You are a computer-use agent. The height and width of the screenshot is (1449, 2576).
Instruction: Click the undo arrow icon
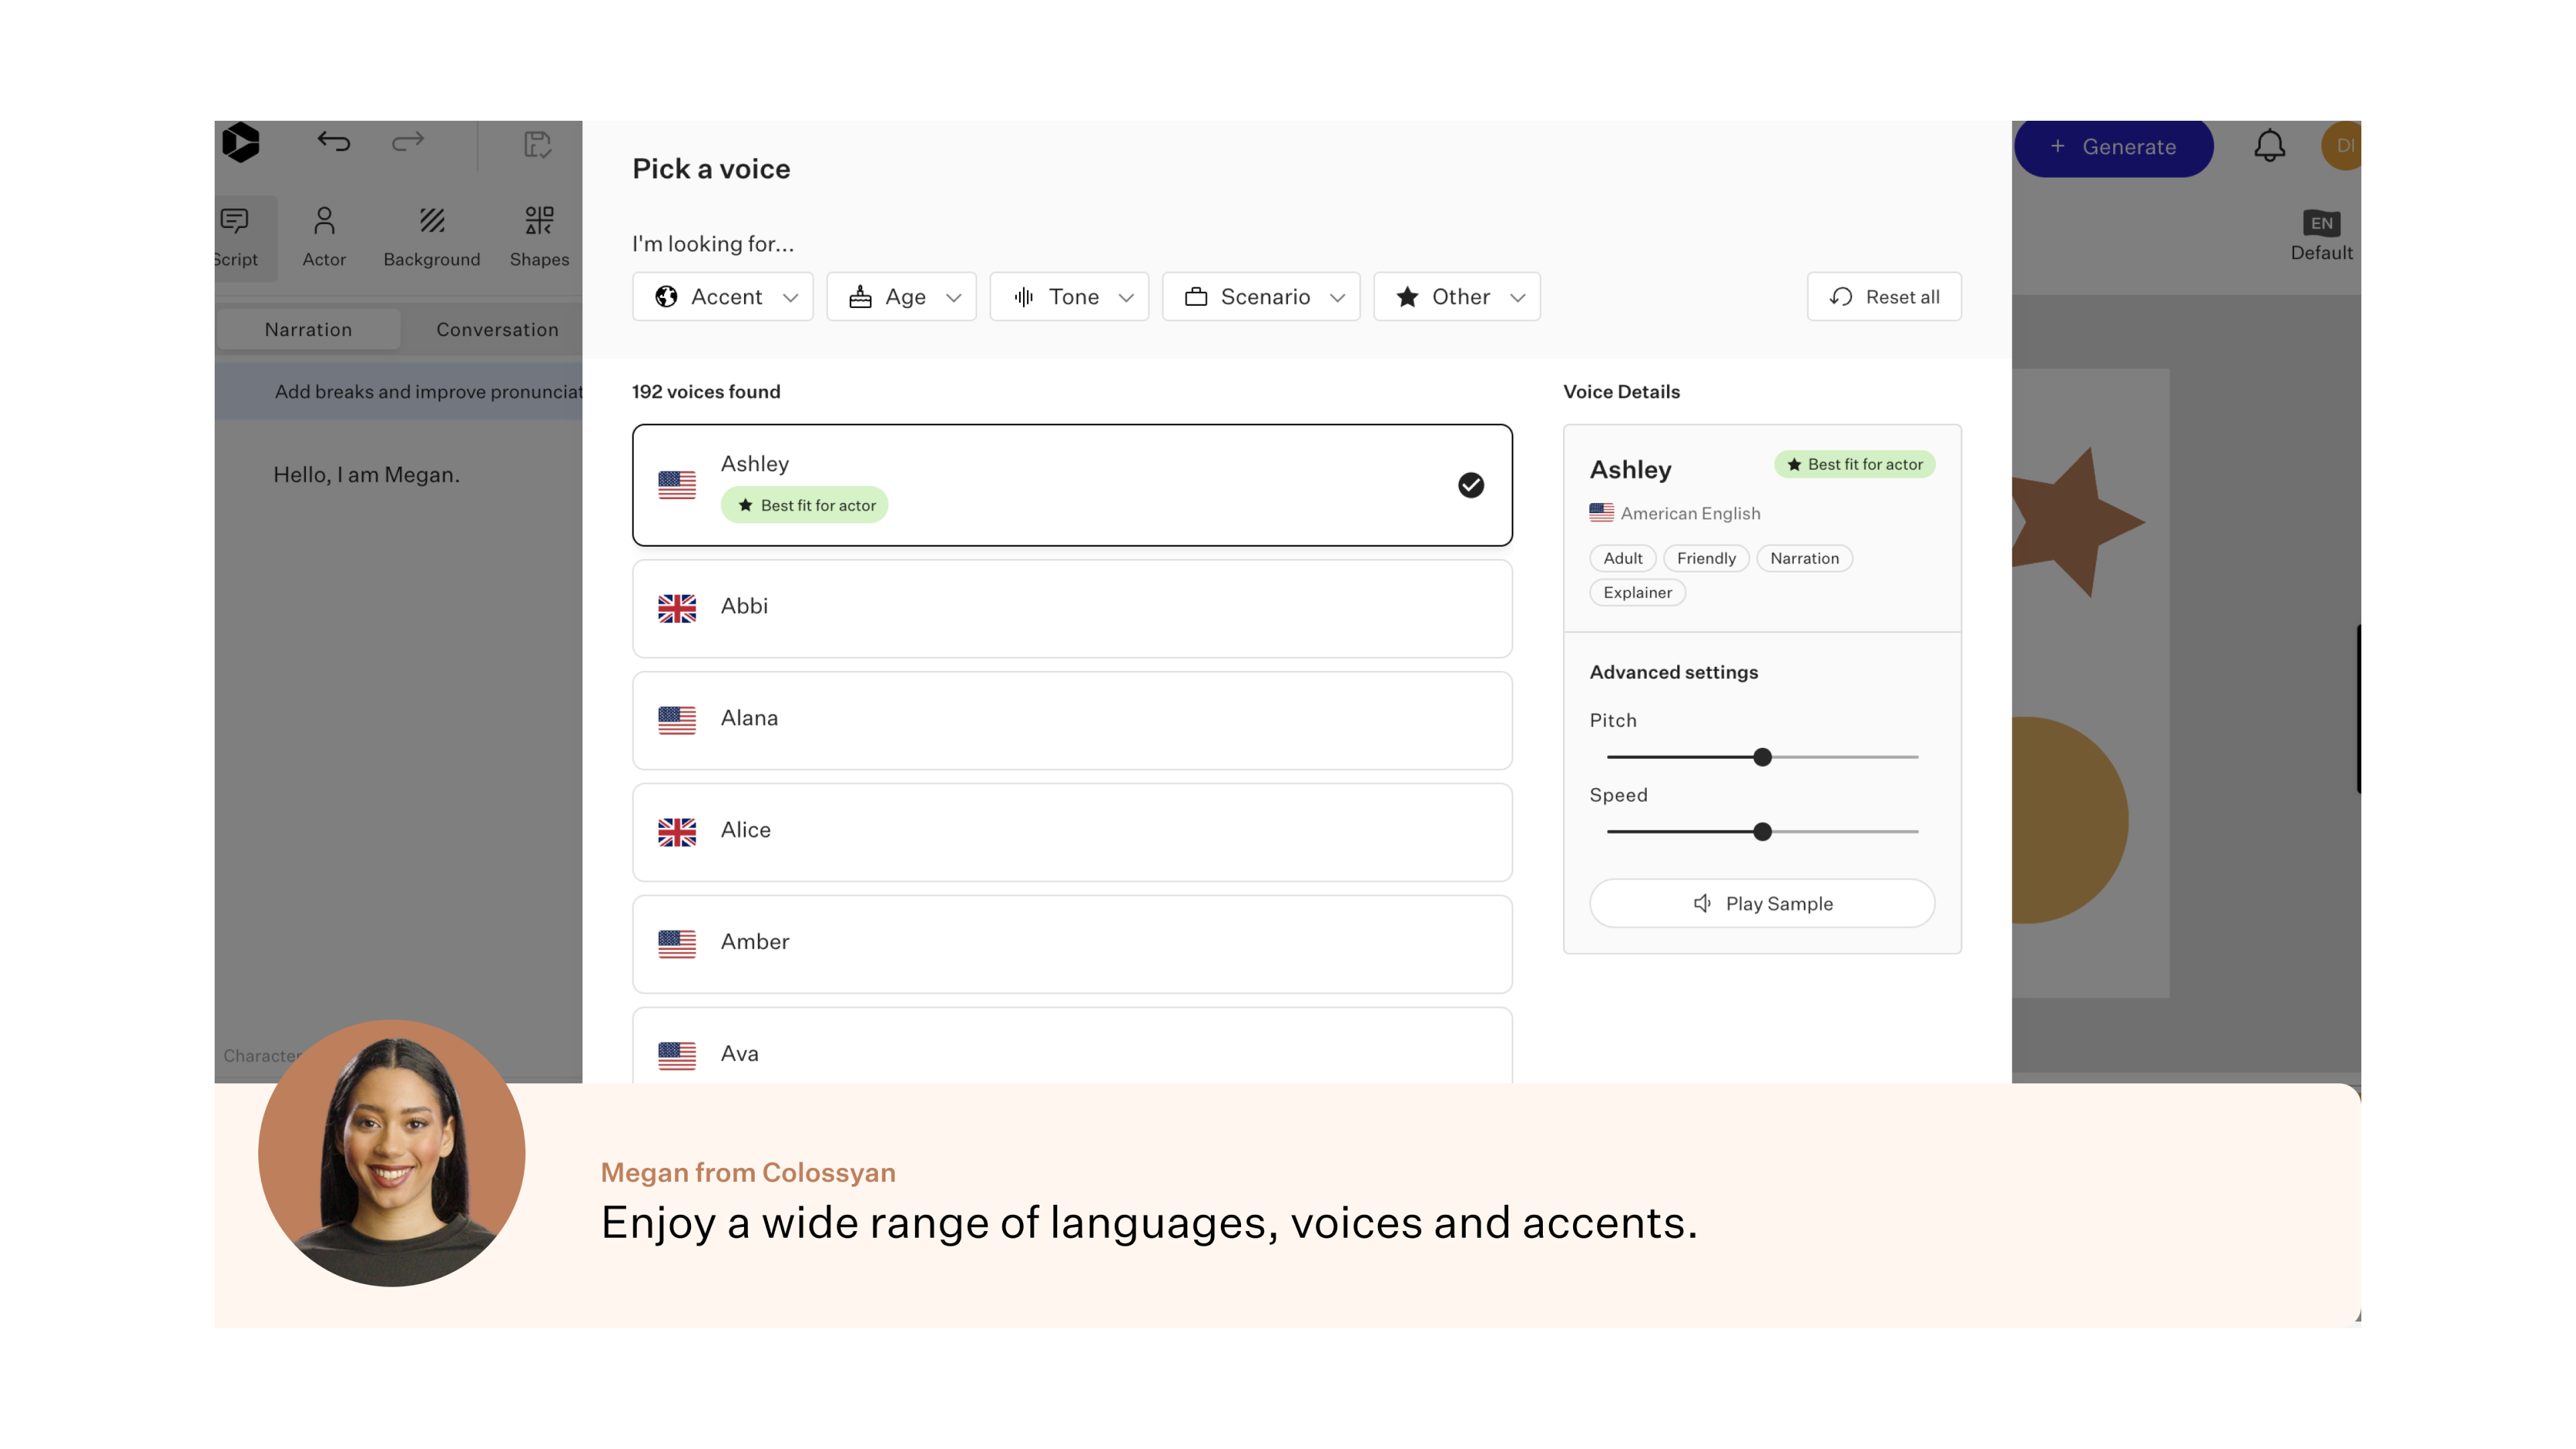click(334, 142)
